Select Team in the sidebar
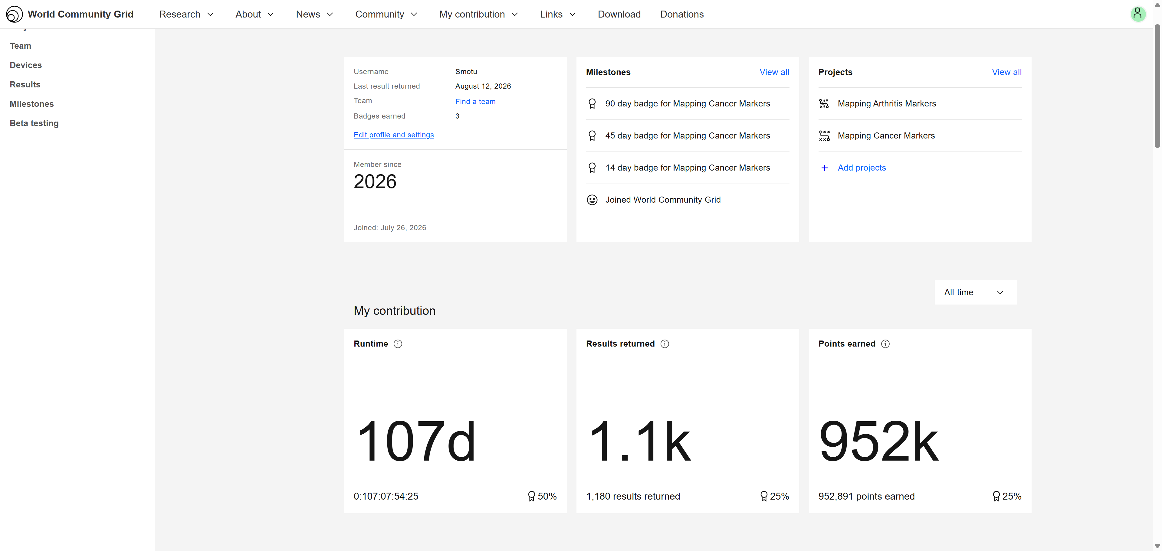This screenshot has width=1162, height=551. tap(20, 46)
